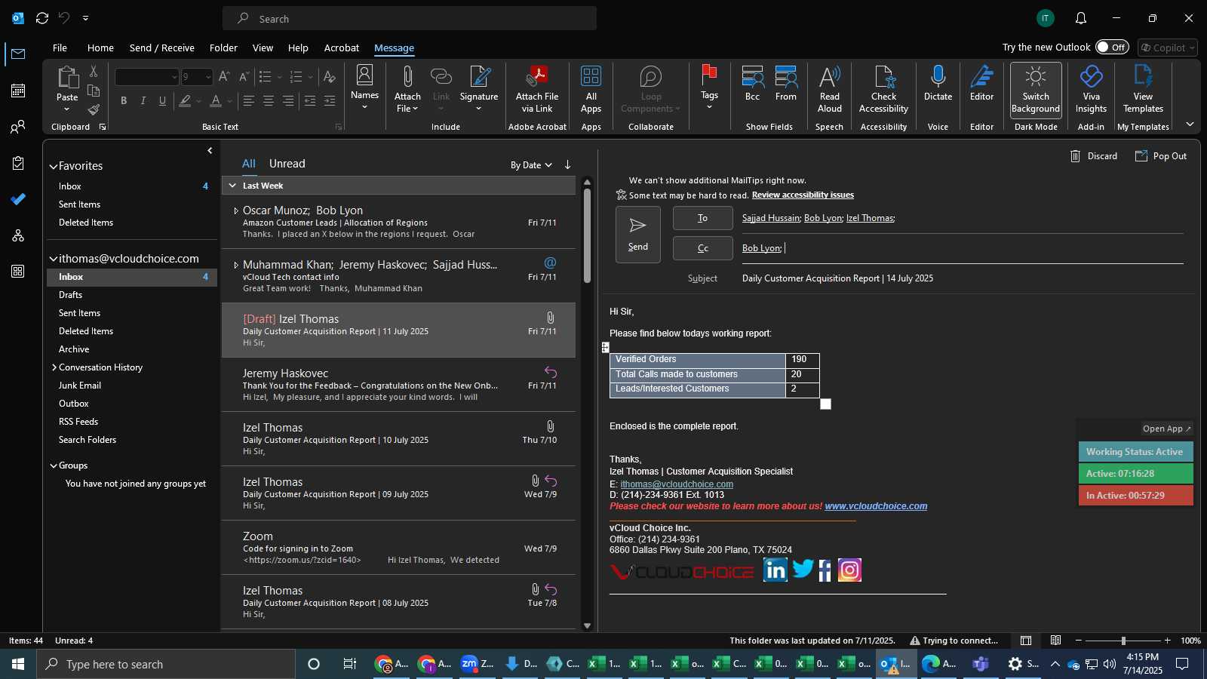Click the Cut scissors icon
The width and height of the screenshot is (1207, 679).
coord(94,71)
